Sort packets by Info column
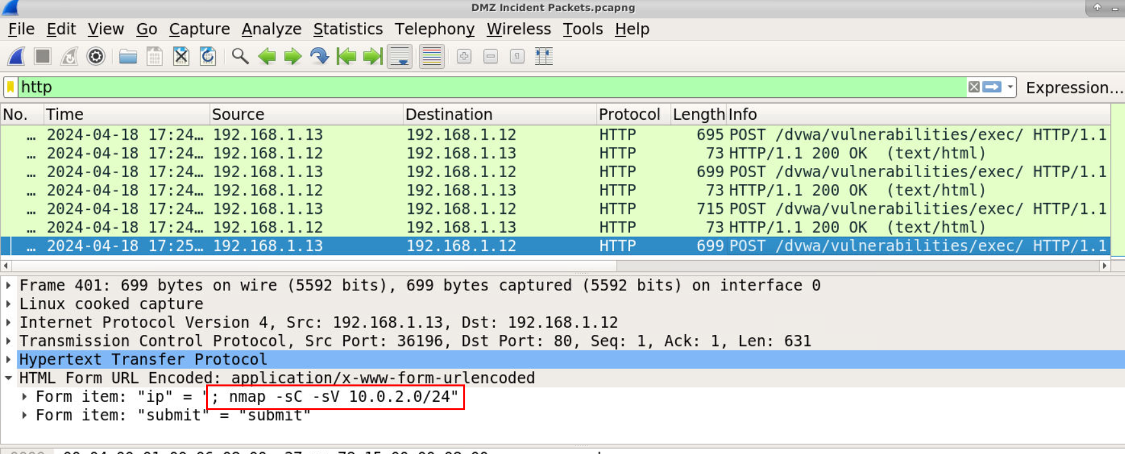 click(x=918, y=115)
